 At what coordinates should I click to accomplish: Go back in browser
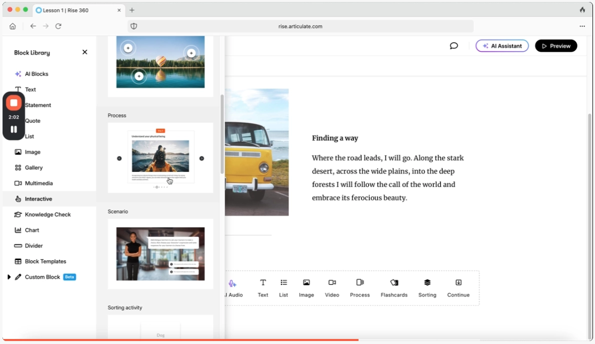click(33, 26)
